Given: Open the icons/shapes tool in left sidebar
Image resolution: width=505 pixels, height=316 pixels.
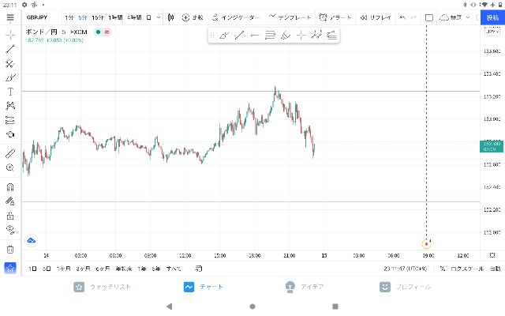Looking at the screenshot, I should click(x=10, y=134).
